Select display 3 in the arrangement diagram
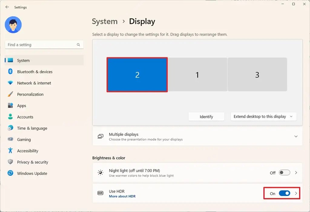The height and width of the screenshot is (212, 310). [x=257, y=74]
